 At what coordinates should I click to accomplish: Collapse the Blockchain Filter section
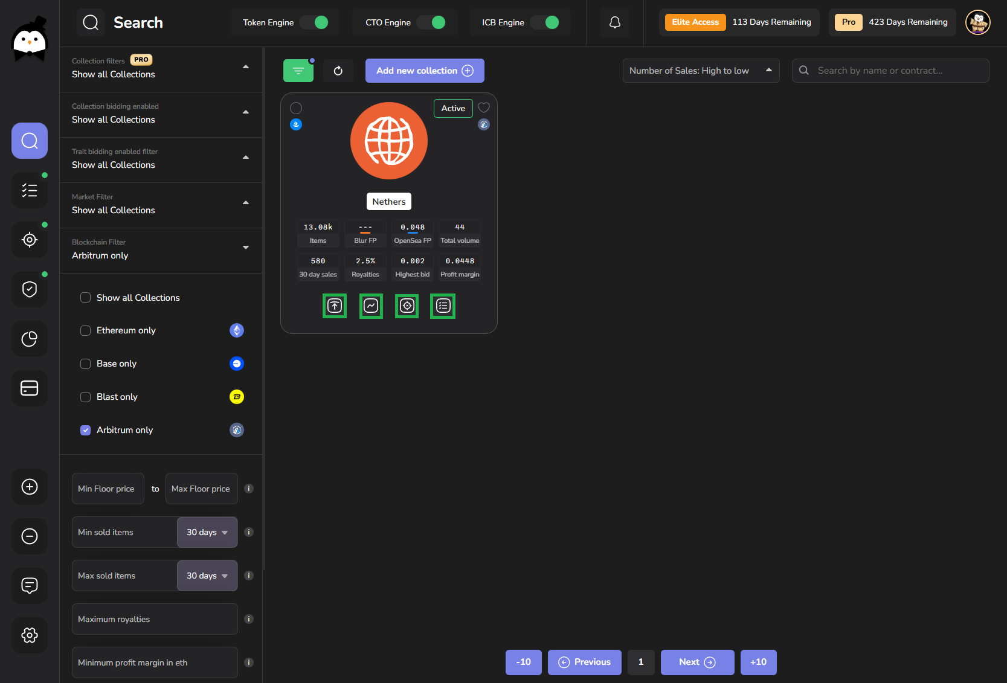point(246,248)
